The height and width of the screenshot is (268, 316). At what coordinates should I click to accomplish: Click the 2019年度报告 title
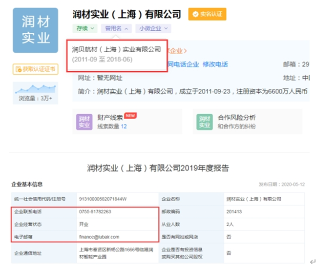click(158, 168)
